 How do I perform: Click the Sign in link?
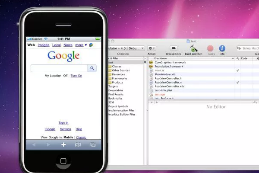point(63,123)
